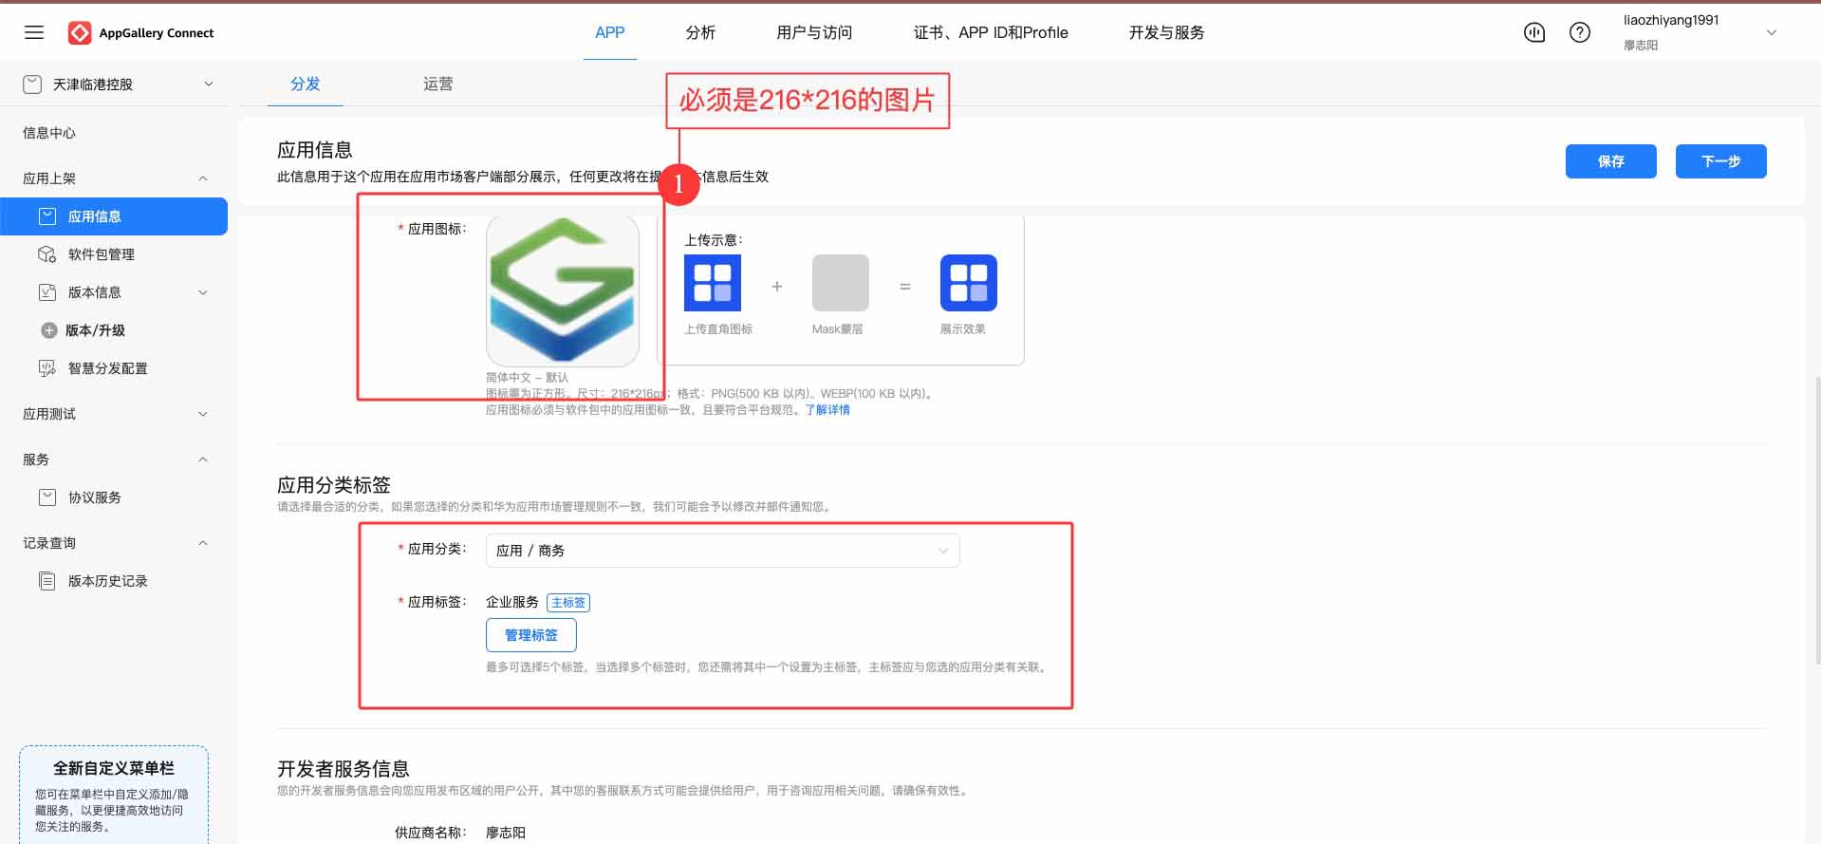Open the liaozhiyang1991 account dropdown
The image size is (1821, 844).
[1771, 32]
